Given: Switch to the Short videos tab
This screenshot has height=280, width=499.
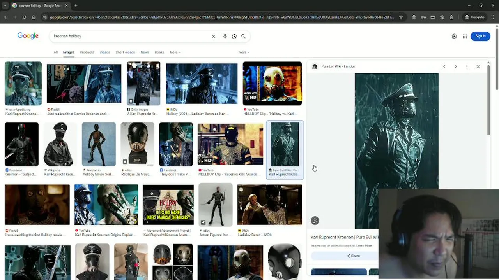Looking at the screenshot, I should pyautogui.click(x=125, y=52).
